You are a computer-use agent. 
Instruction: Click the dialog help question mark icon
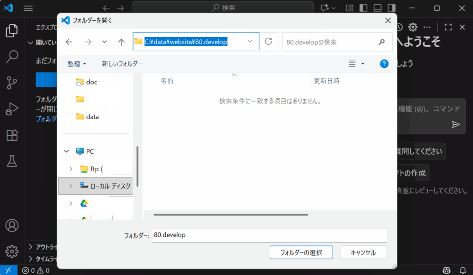(x=384, y=64)
